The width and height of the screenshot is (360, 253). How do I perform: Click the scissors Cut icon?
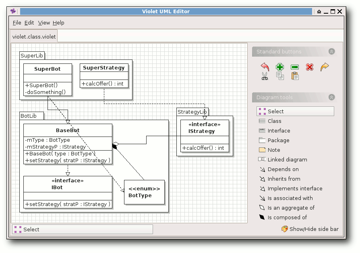click(265, 76)
